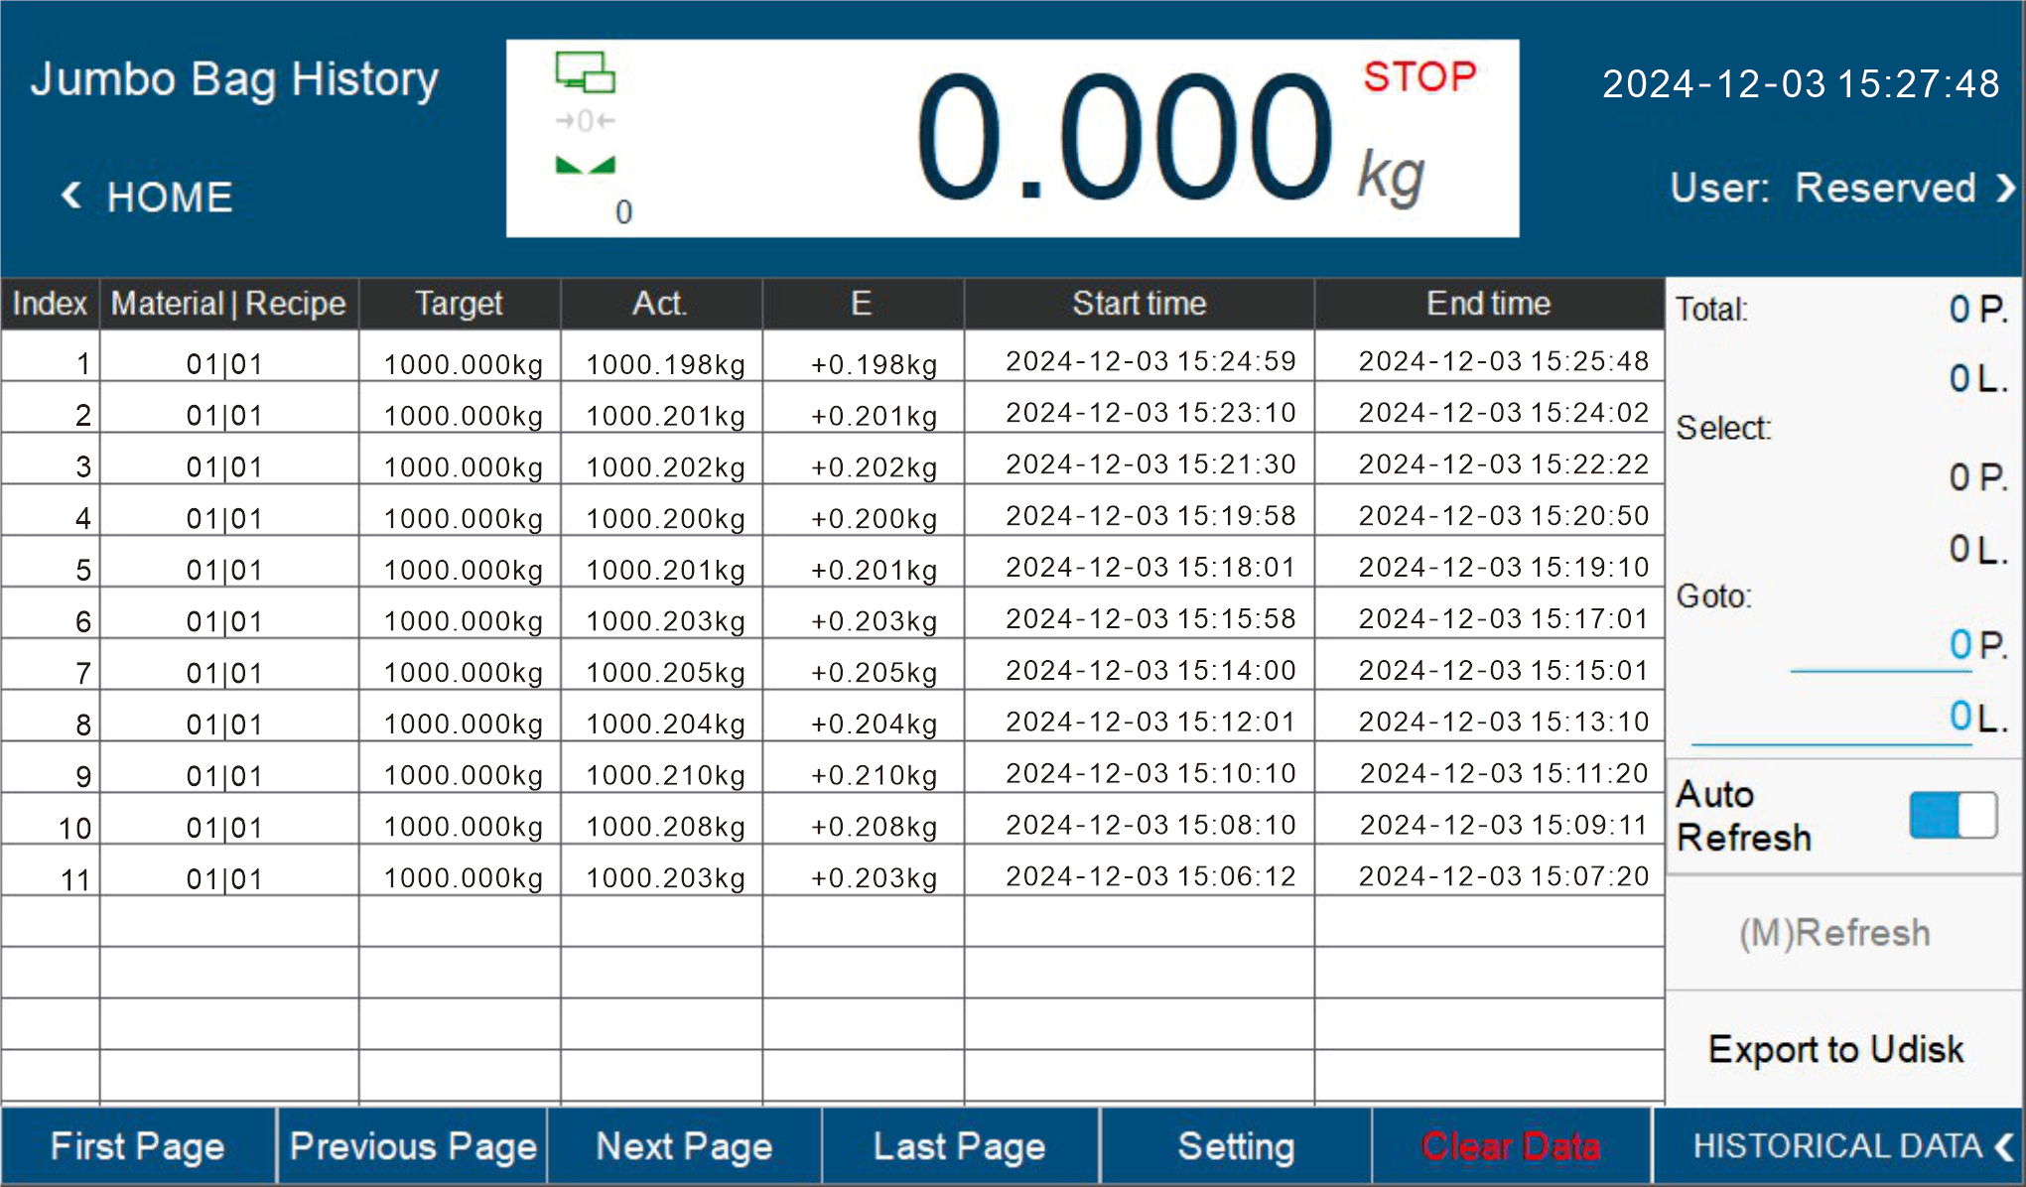Toggle the Auto Refresh switch
2026x1187 pixels.
tap(1953, 816)
